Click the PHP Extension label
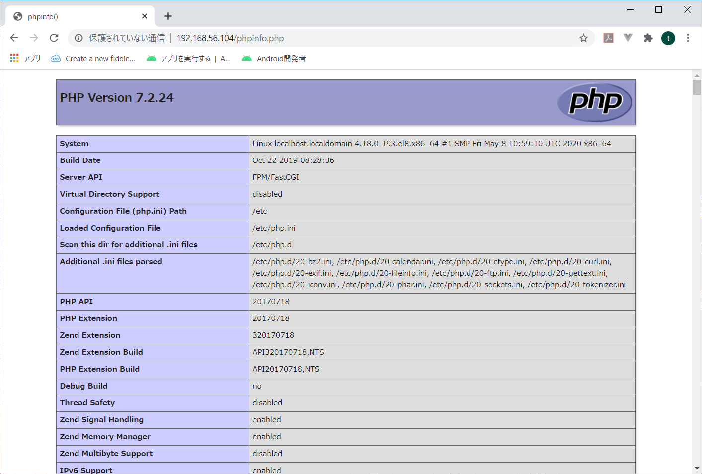Image resolution: width=702 pixels, height=474 pixels. pyautogui.click(x=88, y=318)
